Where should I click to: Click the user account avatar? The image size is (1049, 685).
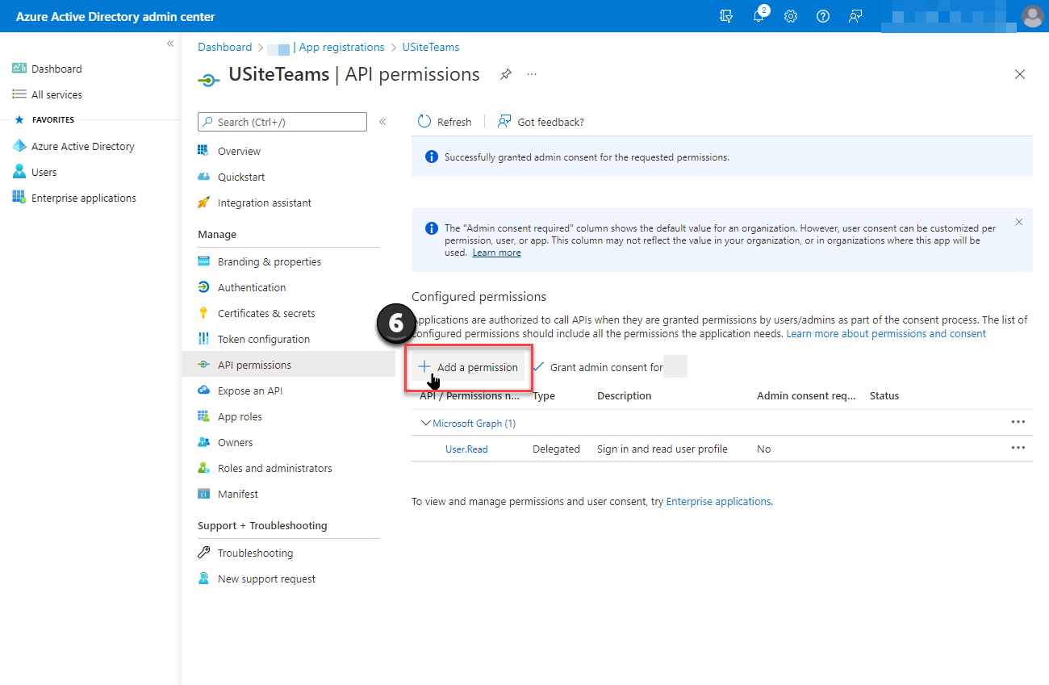click(1032, 16)
